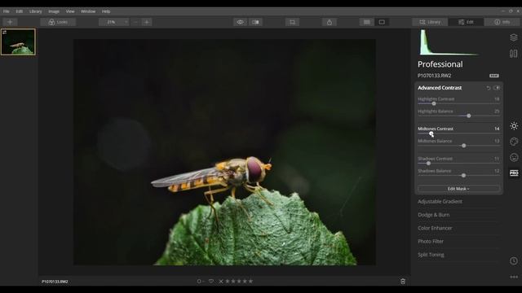Switch to gallery grid view

coord(367,22)
